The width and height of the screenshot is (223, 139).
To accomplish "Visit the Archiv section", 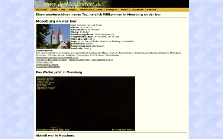I will (124, 10).
